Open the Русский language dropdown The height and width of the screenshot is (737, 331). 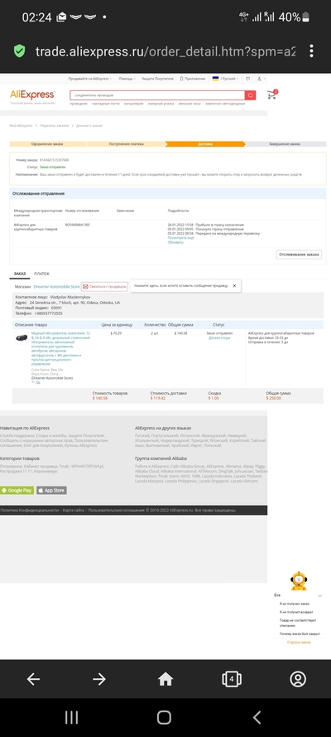(225, 79)
